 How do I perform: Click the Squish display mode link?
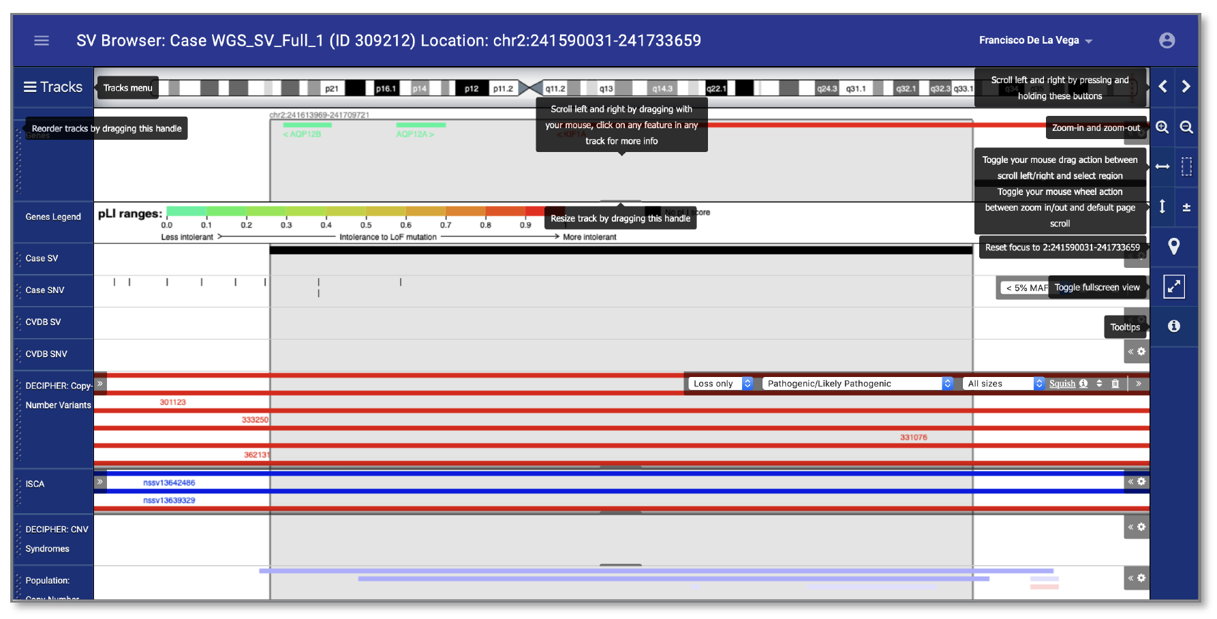[1062, 384]
